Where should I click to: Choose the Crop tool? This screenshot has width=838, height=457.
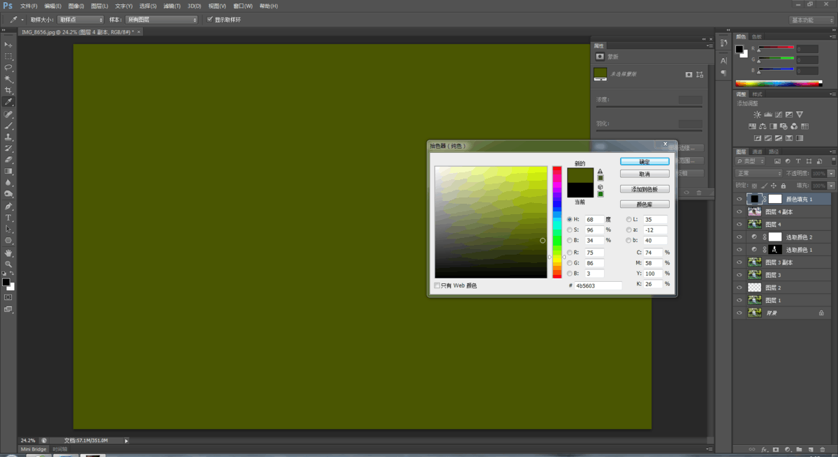click(x=8, y=91)
